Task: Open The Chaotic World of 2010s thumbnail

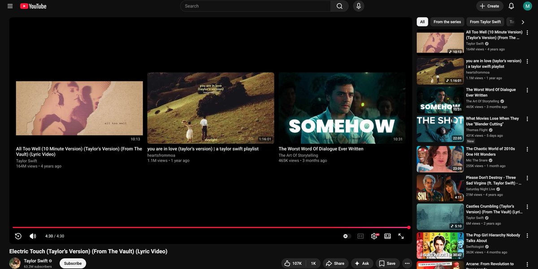Action: pyautogui.click(x=440, y=159)
